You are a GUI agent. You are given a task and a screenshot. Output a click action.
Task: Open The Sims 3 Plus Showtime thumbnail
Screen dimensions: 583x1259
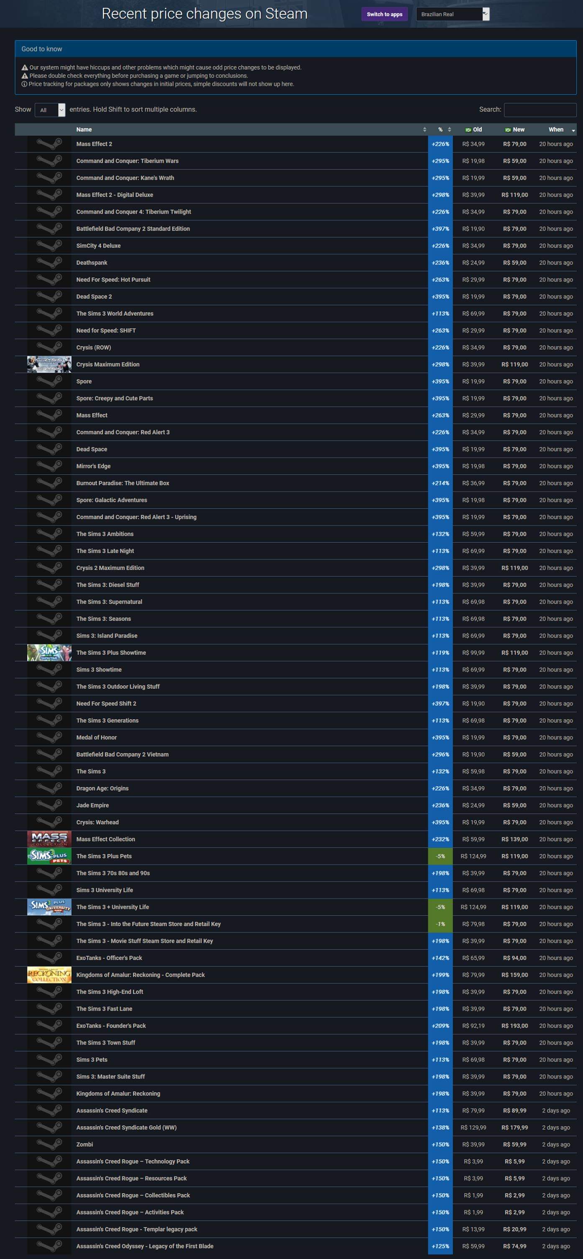click(x=49, y=653)
